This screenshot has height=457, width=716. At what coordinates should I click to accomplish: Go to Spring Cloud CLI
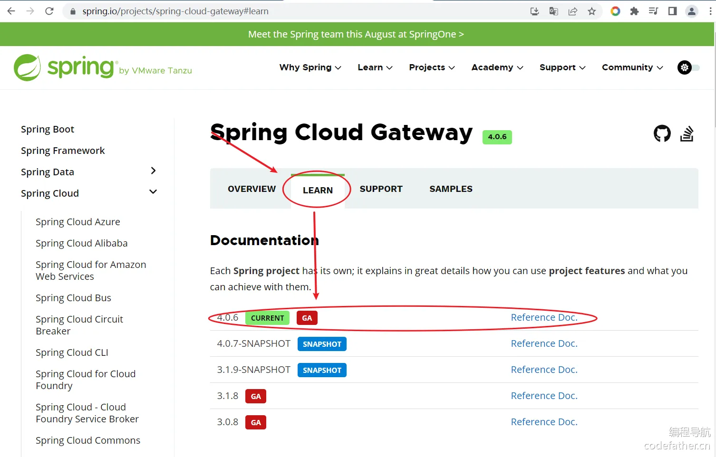click(72, 352)
